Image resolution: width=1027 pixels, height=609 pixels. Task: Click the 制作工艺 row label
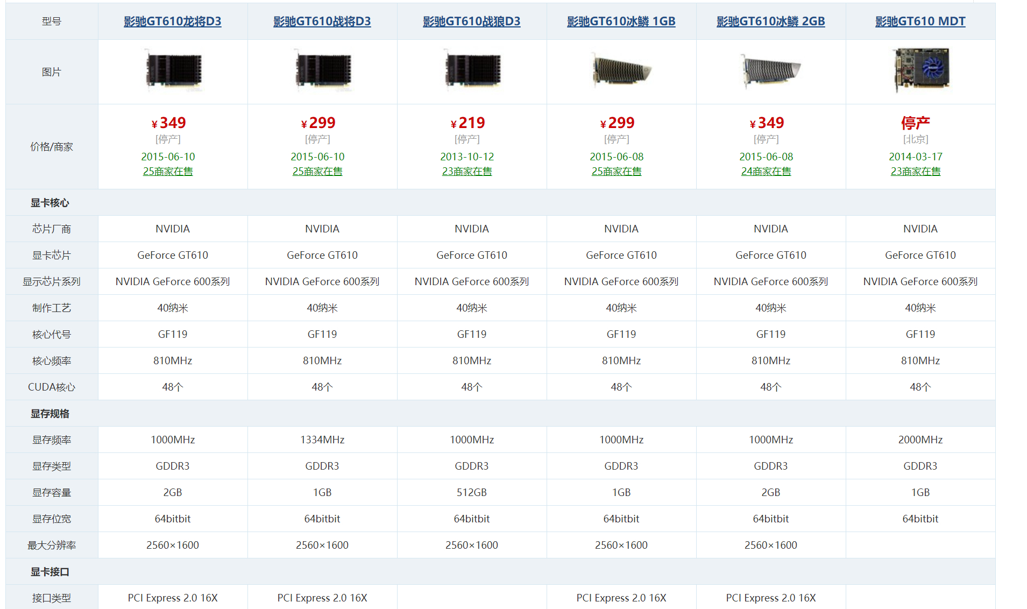tap(52, 308)
